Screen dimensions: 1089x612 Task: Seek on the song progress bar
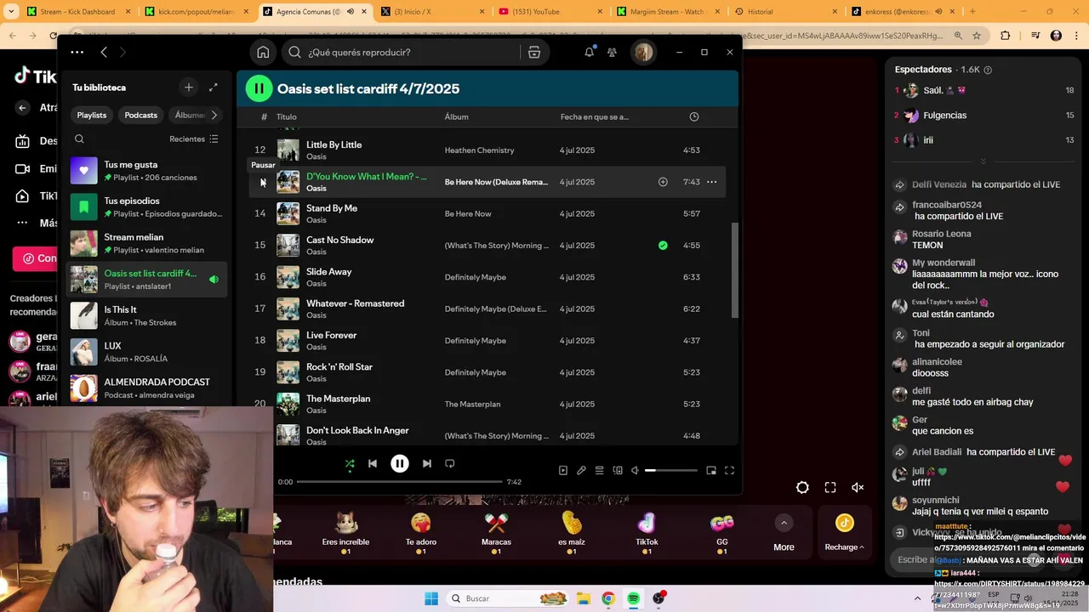pyautogui.click(x=400, y=482)
